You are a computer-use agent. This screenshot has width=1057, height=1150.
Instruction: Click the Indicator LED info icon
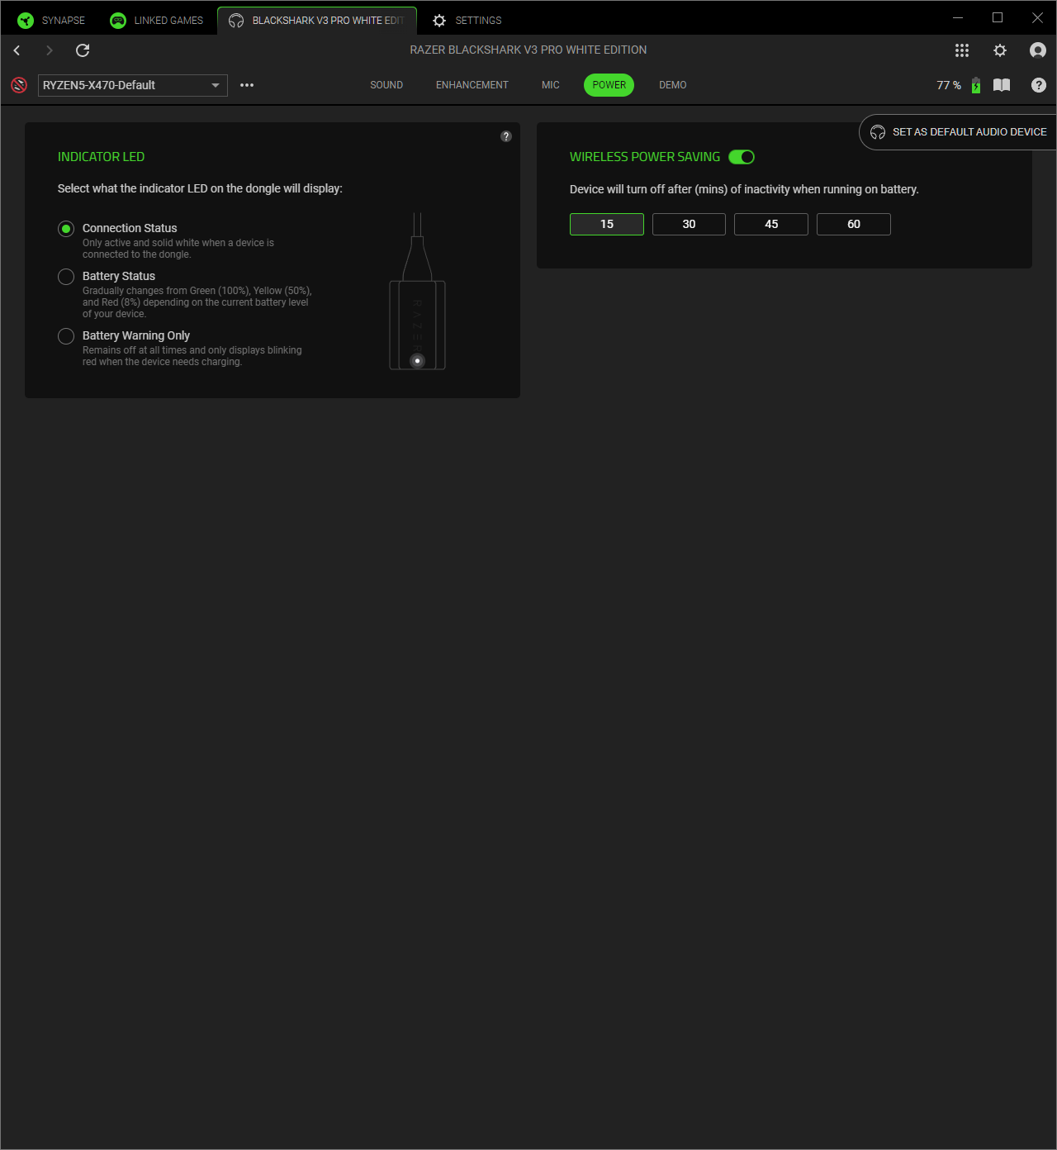pyautogui.click(x=506, y=136)
